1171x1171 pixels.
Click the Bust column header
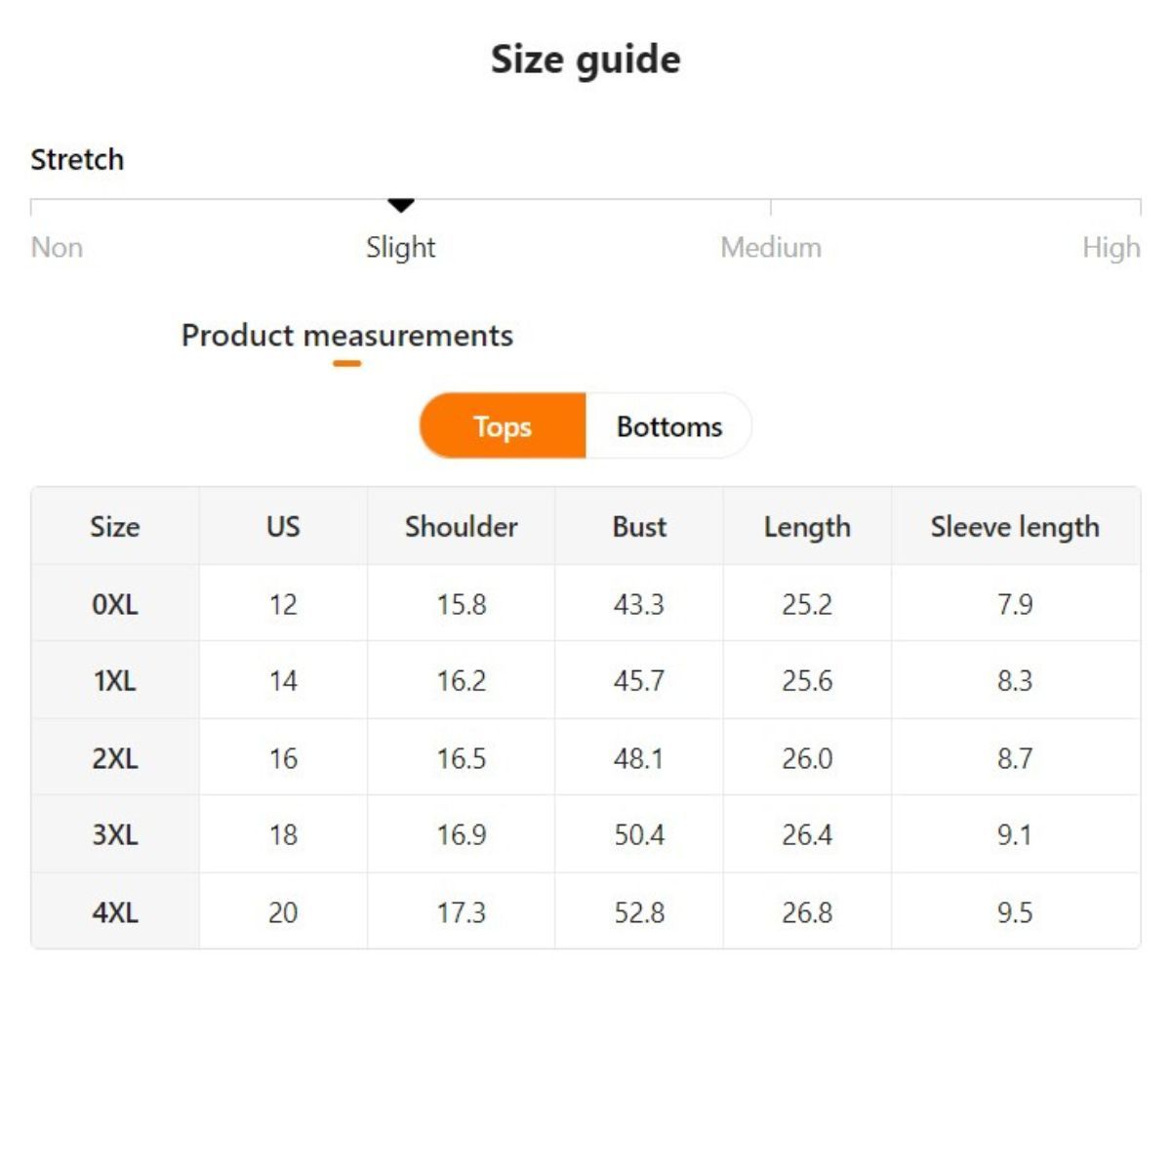pyautogui.click(x=639, y=527)
